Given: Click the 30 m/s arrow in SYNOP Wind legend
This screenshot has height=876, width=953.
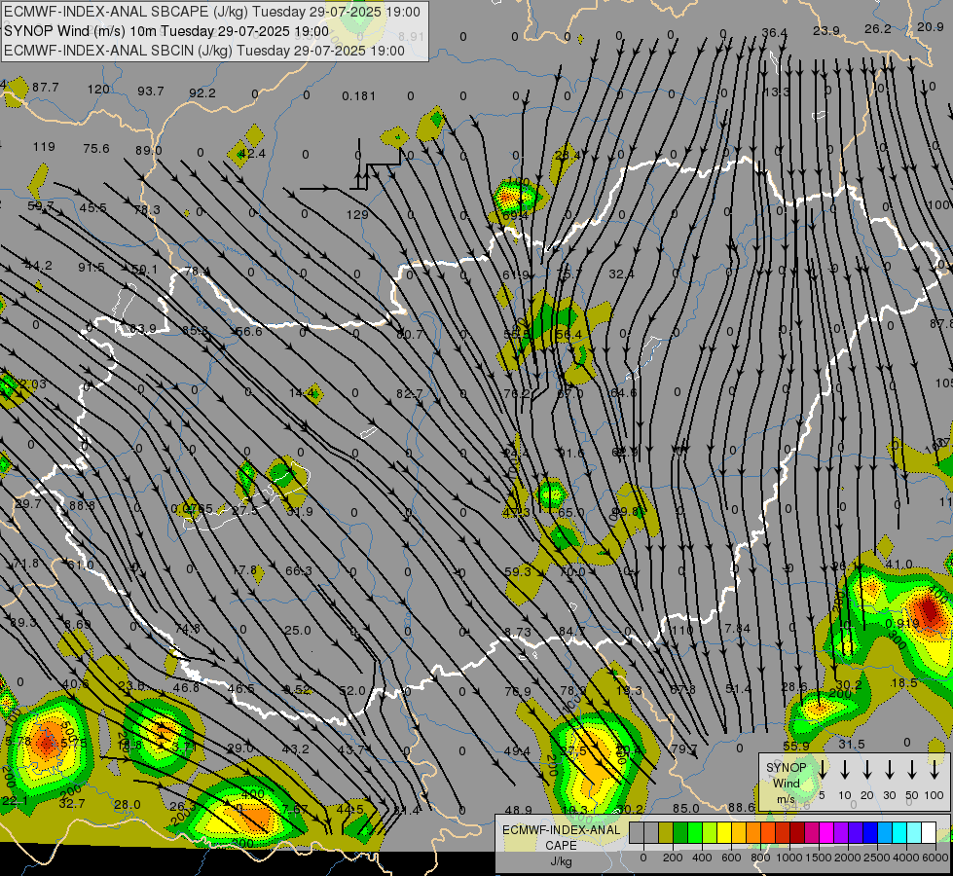Looking at the screenshot, I should click(x=889, y=769).
